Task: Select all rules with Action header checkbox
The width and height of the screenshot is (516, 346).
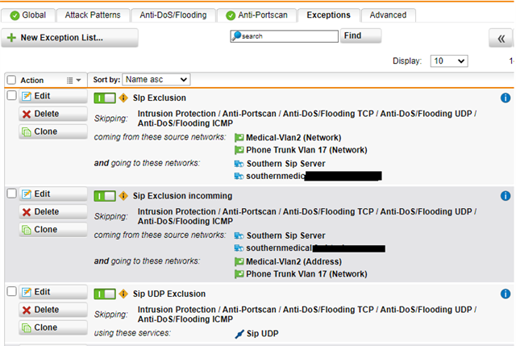Action: coord(11,80)
